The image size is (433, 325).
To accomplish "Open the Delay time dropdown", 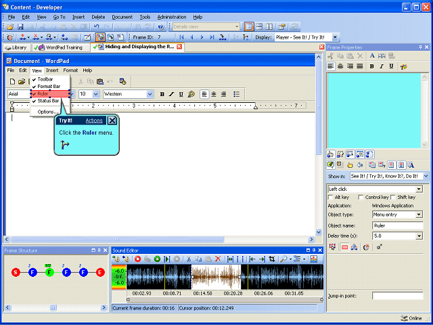I will click(x=419, y=236).
